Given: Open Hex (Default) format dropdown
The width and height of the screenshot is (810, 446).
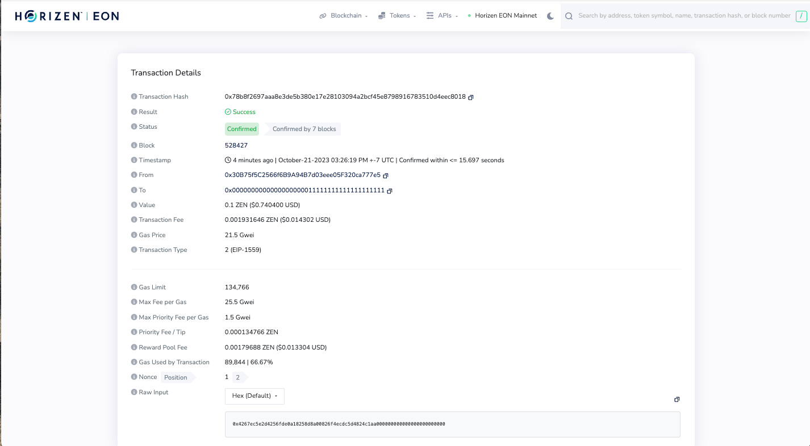Looking at the screenshot, I should tap(254, 396).
